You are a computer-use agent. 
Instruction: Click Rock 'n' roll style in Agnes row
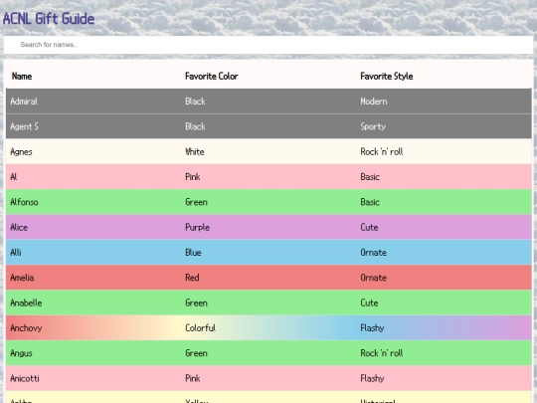(382, 152)
